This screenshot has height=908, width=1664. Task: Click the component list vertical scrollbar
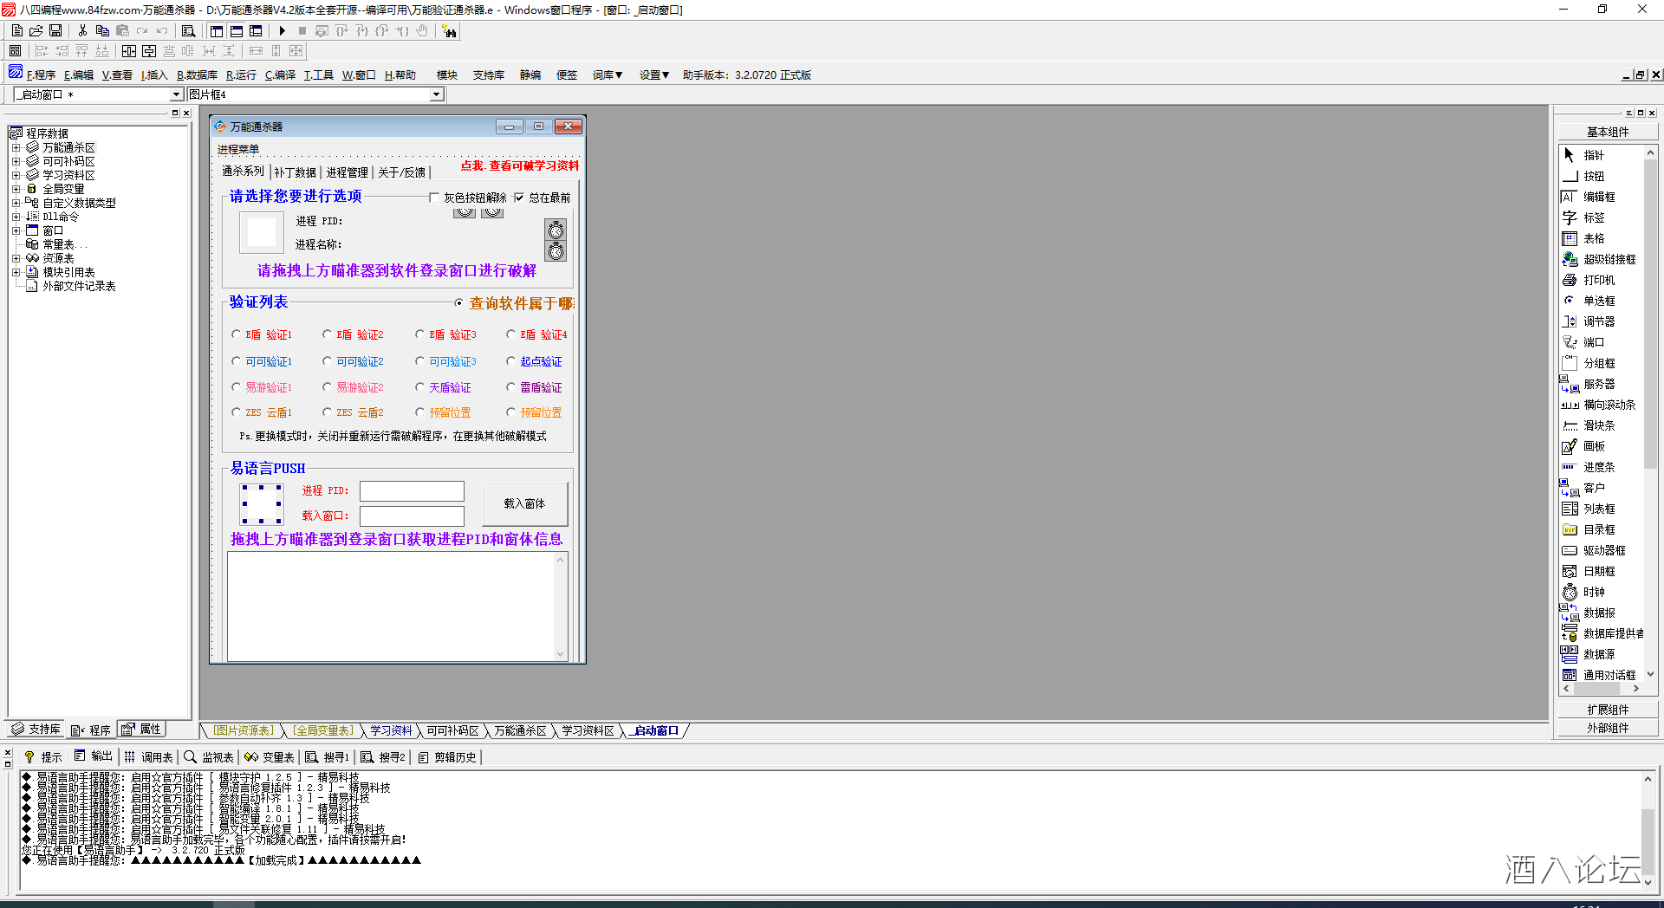coord(1650,416)
